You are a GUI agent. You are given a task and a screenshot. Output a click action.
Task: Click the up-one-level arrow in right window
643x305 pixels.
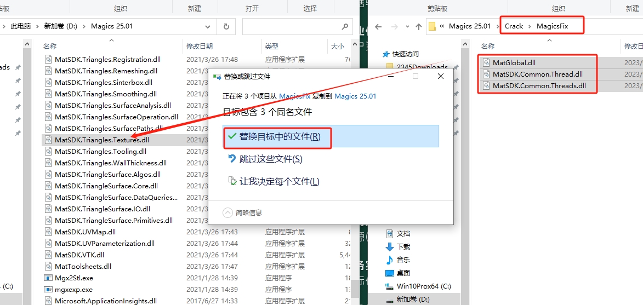pos(418,26)
